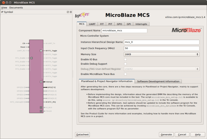Switch to the PIT tab
The image size is (207, 139).
(x=110, y=24)
